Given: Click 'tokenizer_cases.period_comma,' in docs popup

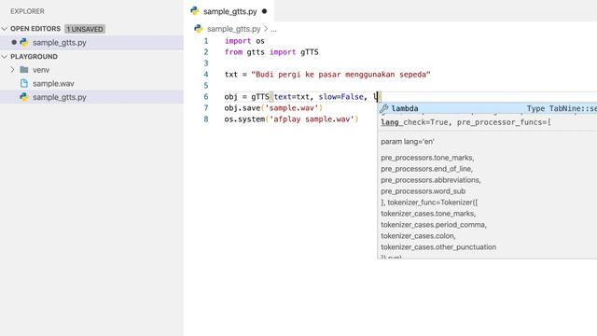Looking at the screenshot, I should point(434,224).
